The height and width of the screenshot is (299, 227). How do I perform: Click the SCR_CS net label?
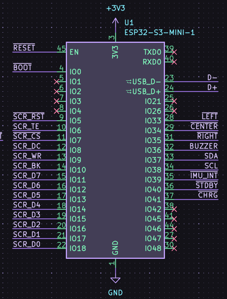(26, 136)
